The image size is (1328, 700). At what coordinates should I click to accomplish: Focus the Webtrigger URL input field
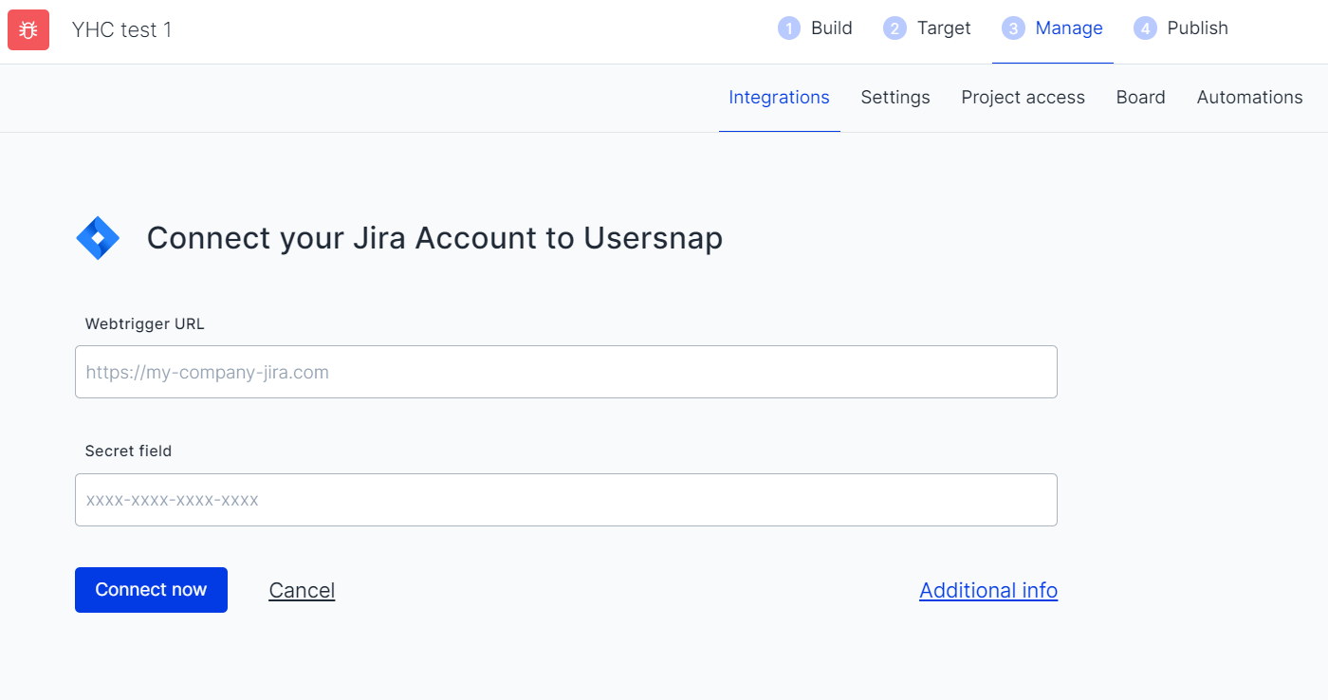(566, 372)
